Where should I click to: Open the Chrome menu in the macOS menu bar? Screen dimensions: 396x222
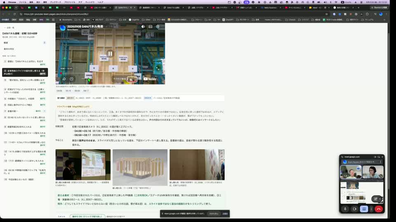tap(12, 2)
